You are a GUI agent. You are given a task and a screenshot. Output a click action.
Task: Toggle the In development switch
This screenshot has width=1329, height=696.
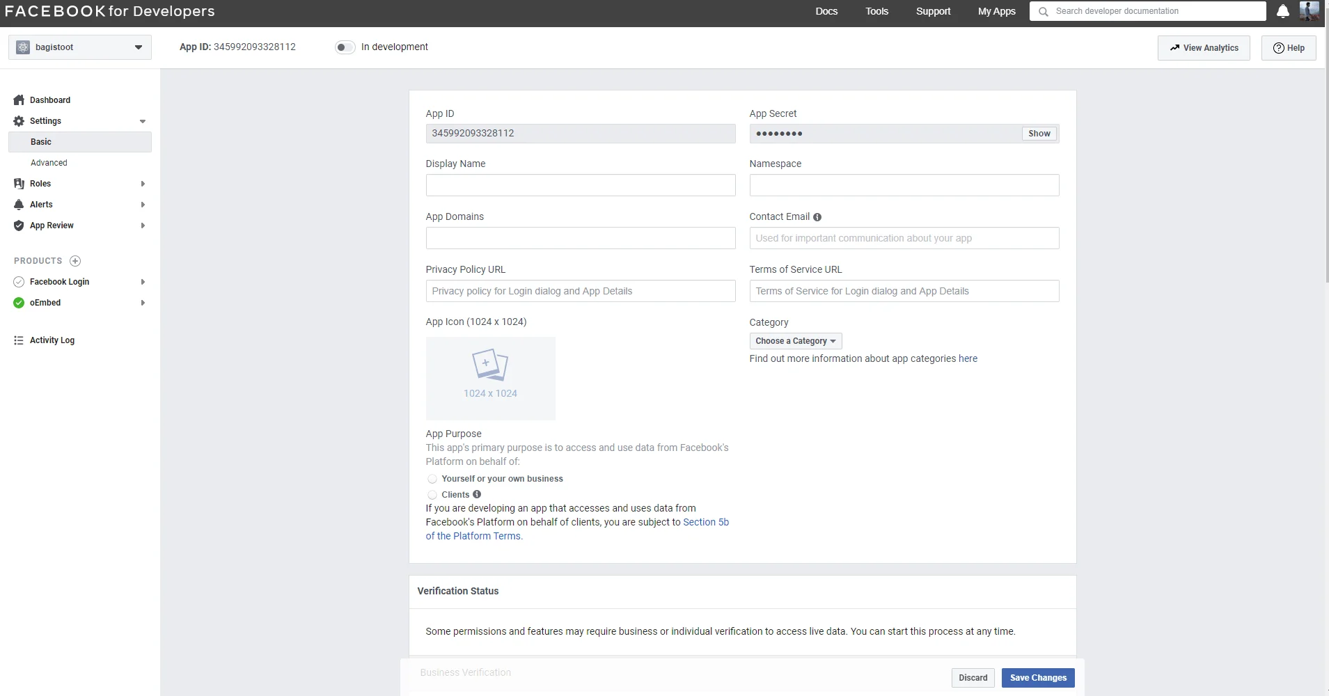click(345, 47)
